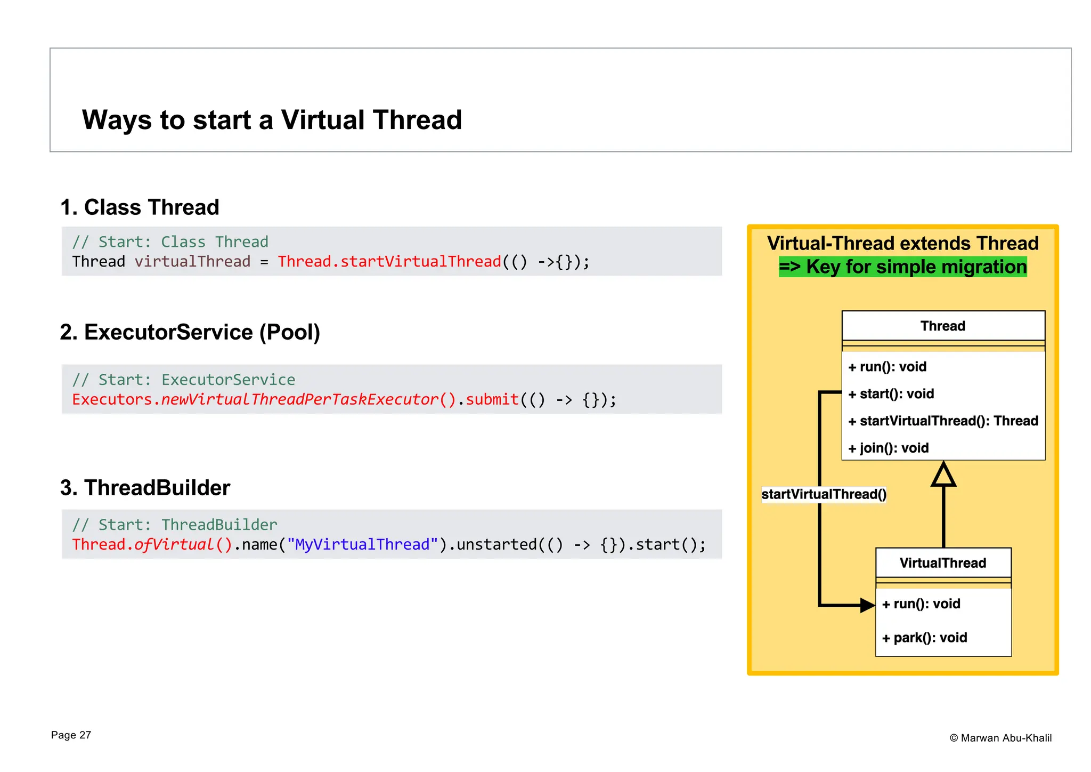The height and width of the screenshot is (772, 1091).
Task: Select the '2. ExecutorService (Pool)' heading
Action: (x=190, y=332)
